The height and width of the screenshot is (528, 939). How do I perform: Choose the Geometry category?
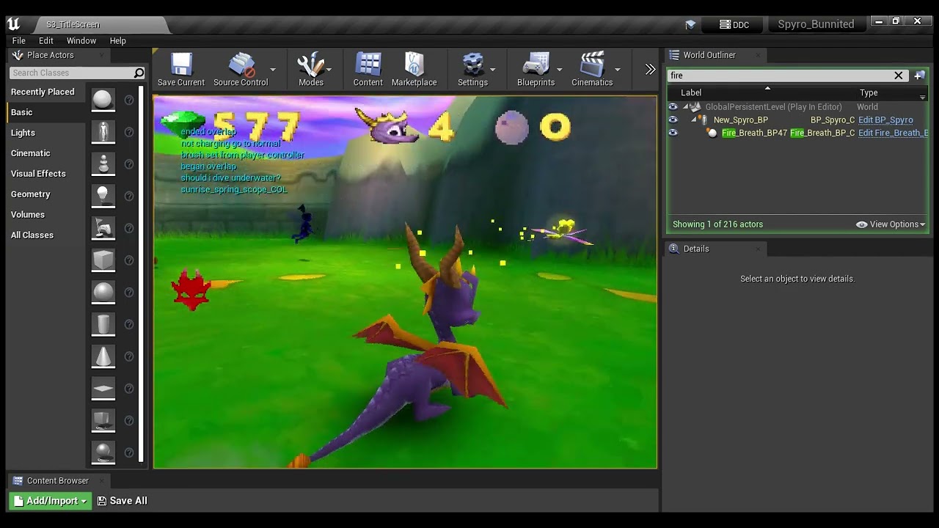click(30, 194)
